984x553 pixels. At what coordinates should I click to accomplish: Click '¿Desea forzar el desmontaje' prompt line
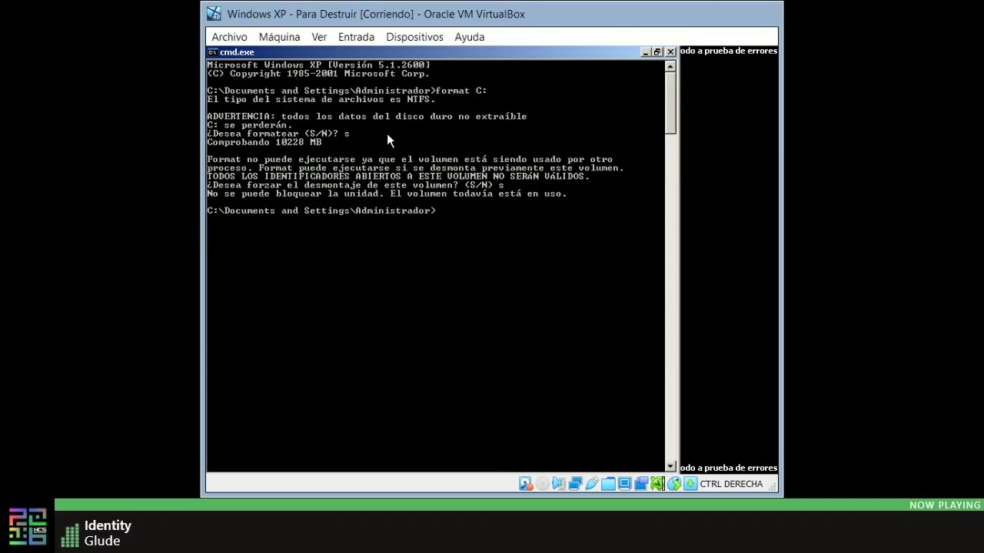tap(355, 185)
